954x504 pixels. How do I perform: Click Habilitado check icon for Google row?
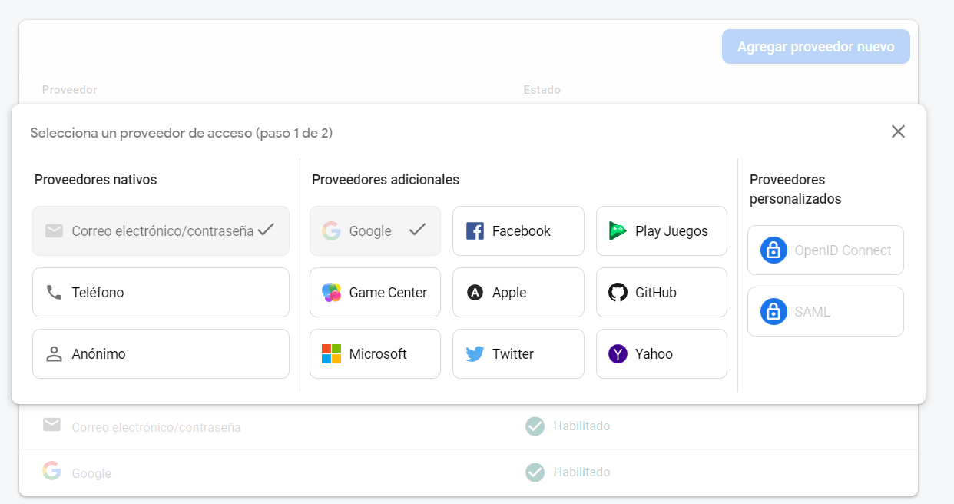pos(535,472)
